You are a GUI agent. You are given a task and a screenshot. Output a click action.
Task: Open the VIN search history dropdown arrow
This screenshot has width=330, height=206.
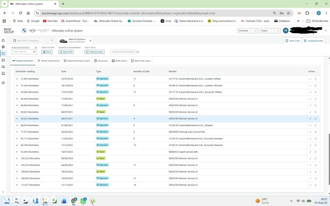[52, 40]
